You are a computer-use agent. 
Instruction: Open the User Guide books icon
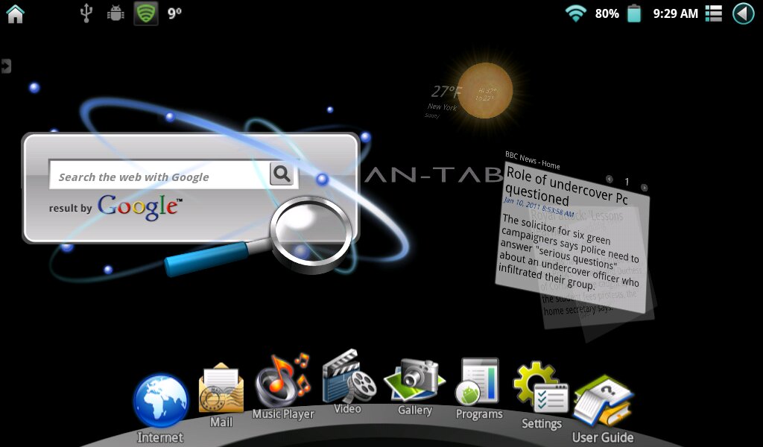click(x=603, y=402)
